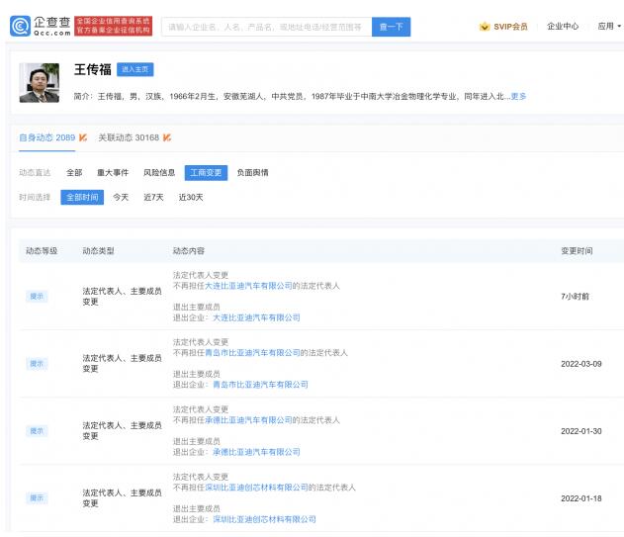Click VIP badge next to 关联动态 30168
The height and width of the screenshot is (537, 624).
(167, 137)
